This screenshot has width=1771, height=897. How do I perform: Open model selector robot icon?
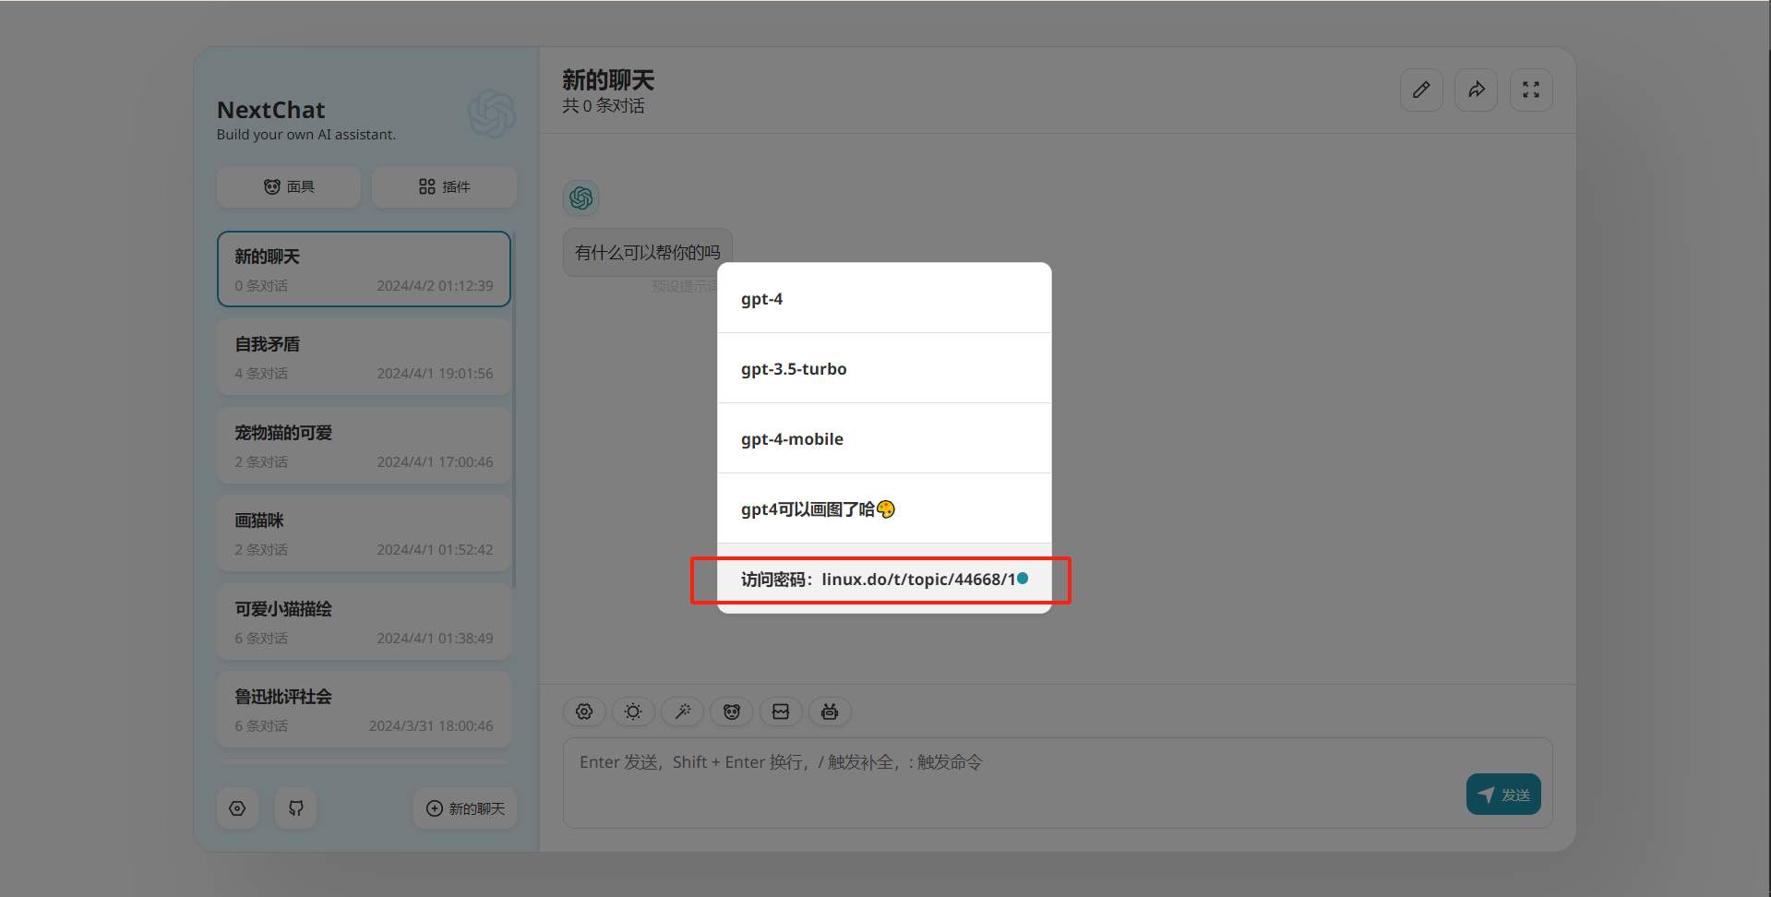pos(830,712)
